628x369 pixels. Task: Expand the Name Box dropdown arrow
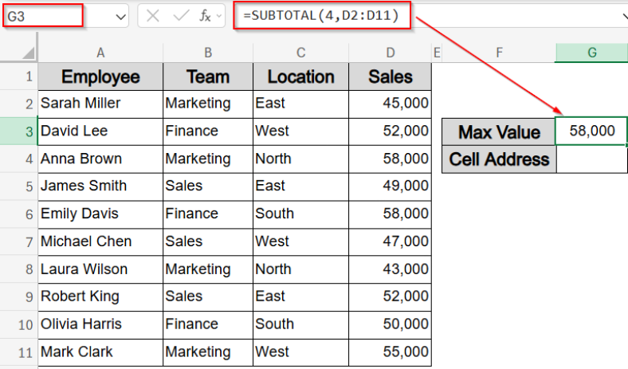120,16
